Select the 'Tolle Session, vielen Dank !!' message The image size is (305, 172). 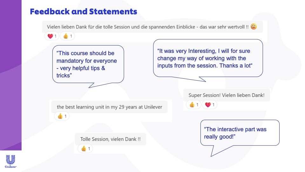(110, 139)
